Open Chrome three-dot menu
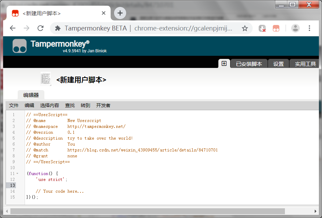Viewport: 322px width, 218px height. pos(309,28)
